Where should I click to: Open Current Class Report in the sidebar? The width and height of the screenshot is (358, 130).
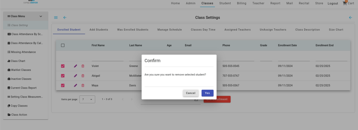pyautogui.click(x=25, y=88)
